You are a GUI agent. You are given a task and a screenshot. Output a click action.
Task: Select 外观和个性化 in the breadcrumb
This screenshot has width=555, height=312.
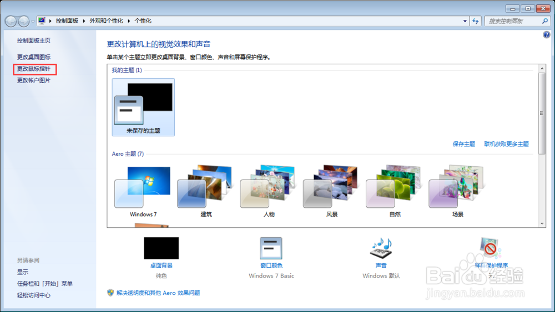106,21
